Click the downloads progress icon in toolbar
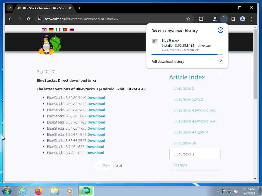262x196 pixels. [x=224, y=19]
